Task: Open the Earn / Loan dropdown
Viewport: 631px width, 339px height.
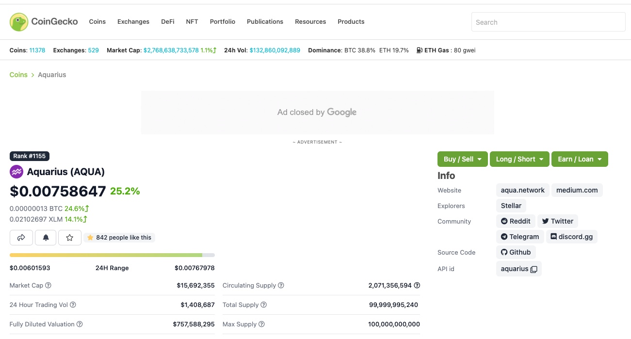Action: 580,159
